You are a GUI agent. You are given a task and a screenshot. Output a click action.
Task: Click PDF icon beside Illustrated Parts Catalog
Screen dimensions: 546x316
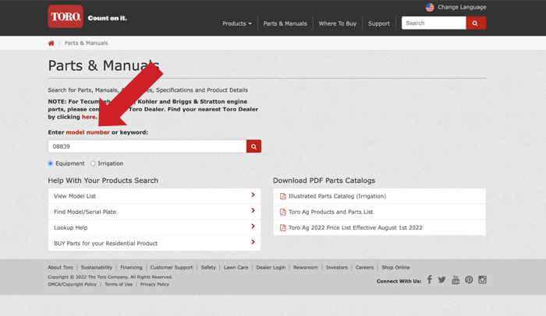[282, 196]
